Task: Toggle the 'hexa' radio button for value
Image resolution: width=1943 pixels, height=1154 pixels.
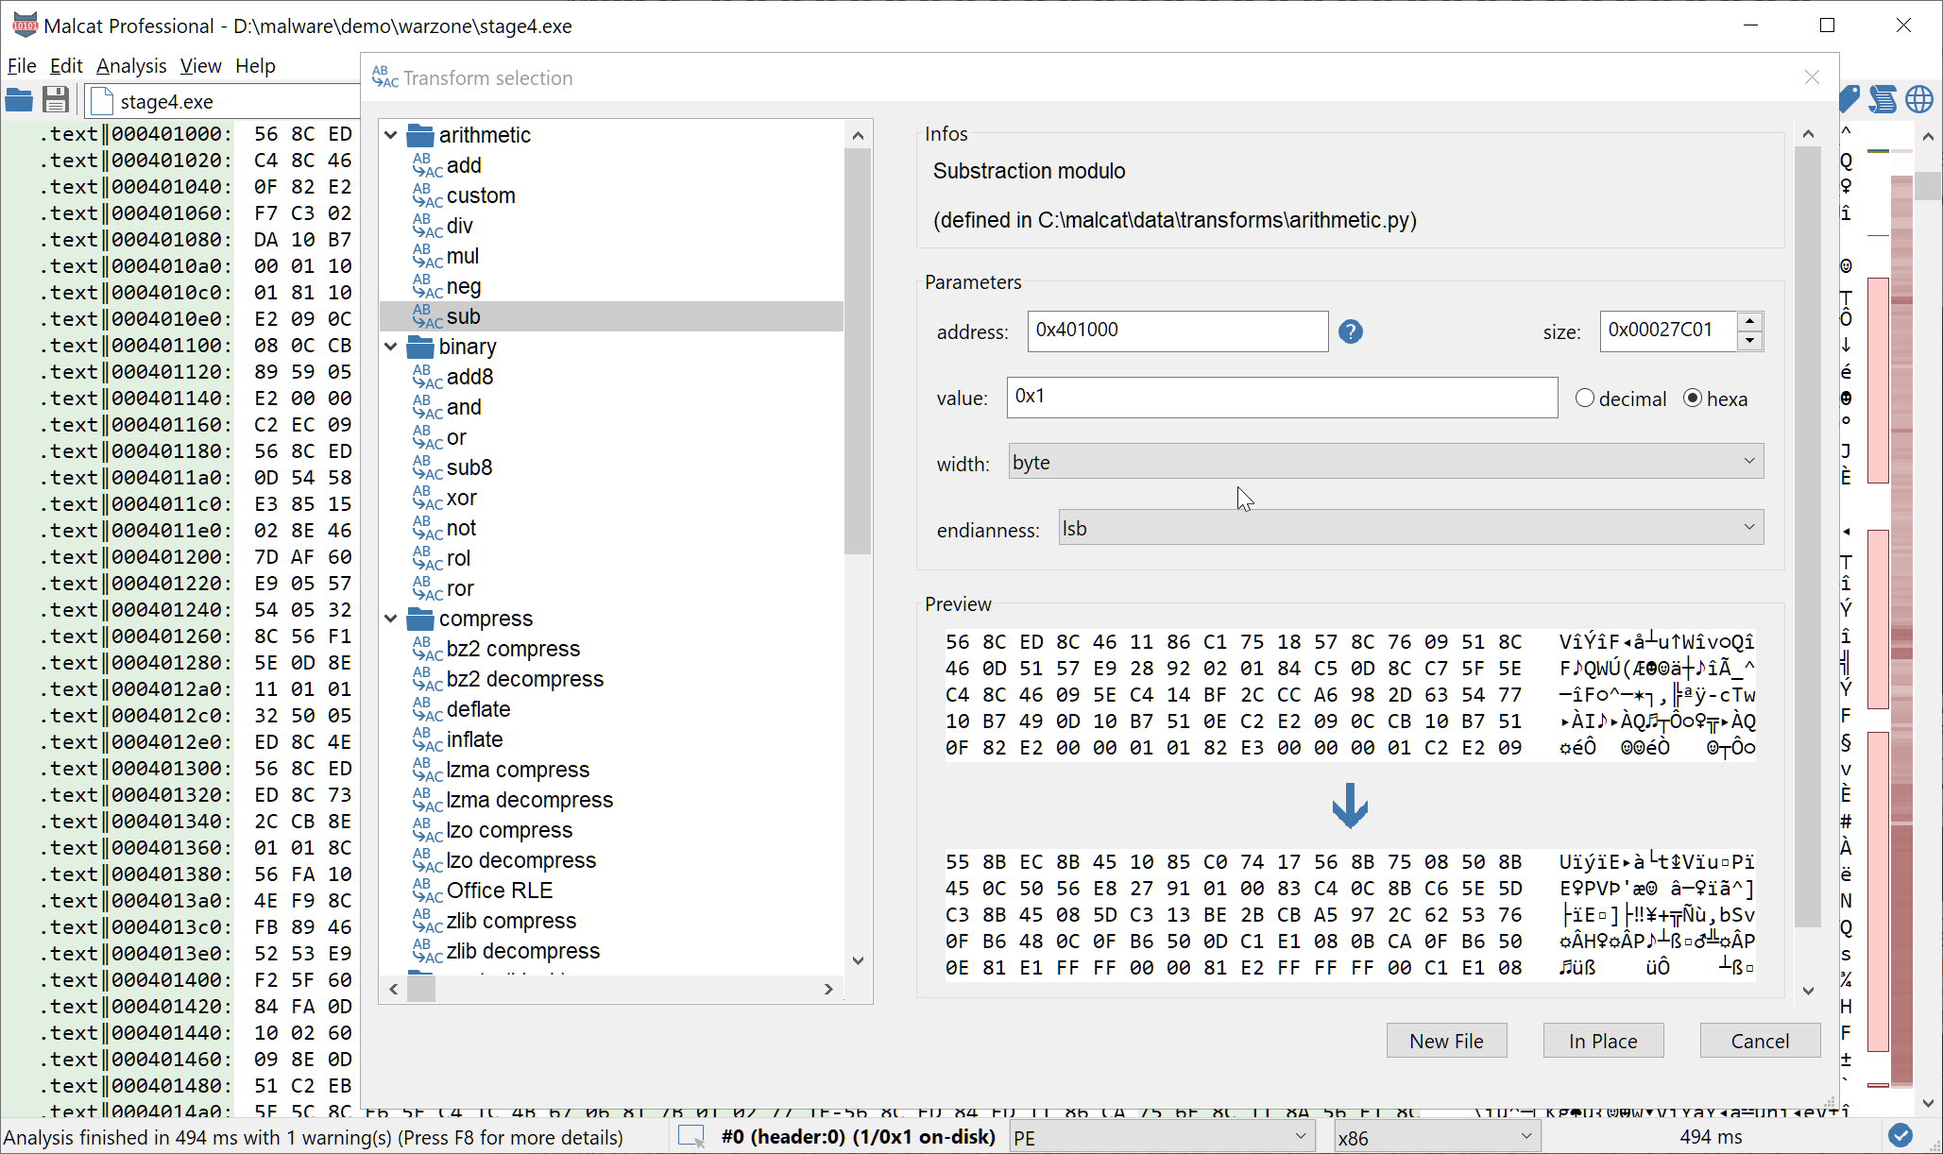Action: tap(1695, 397)
